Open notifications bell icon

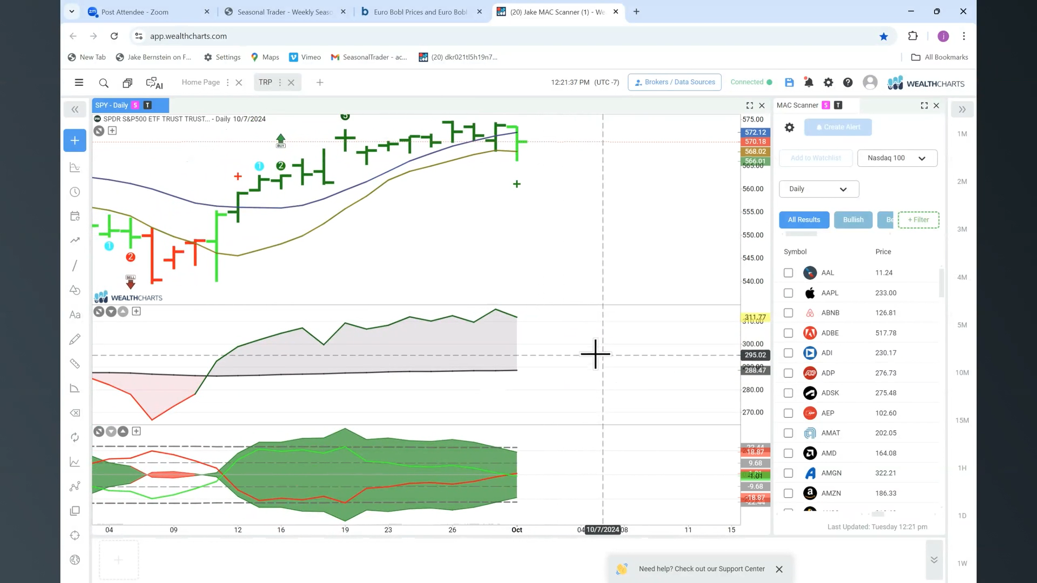point(809,82)
